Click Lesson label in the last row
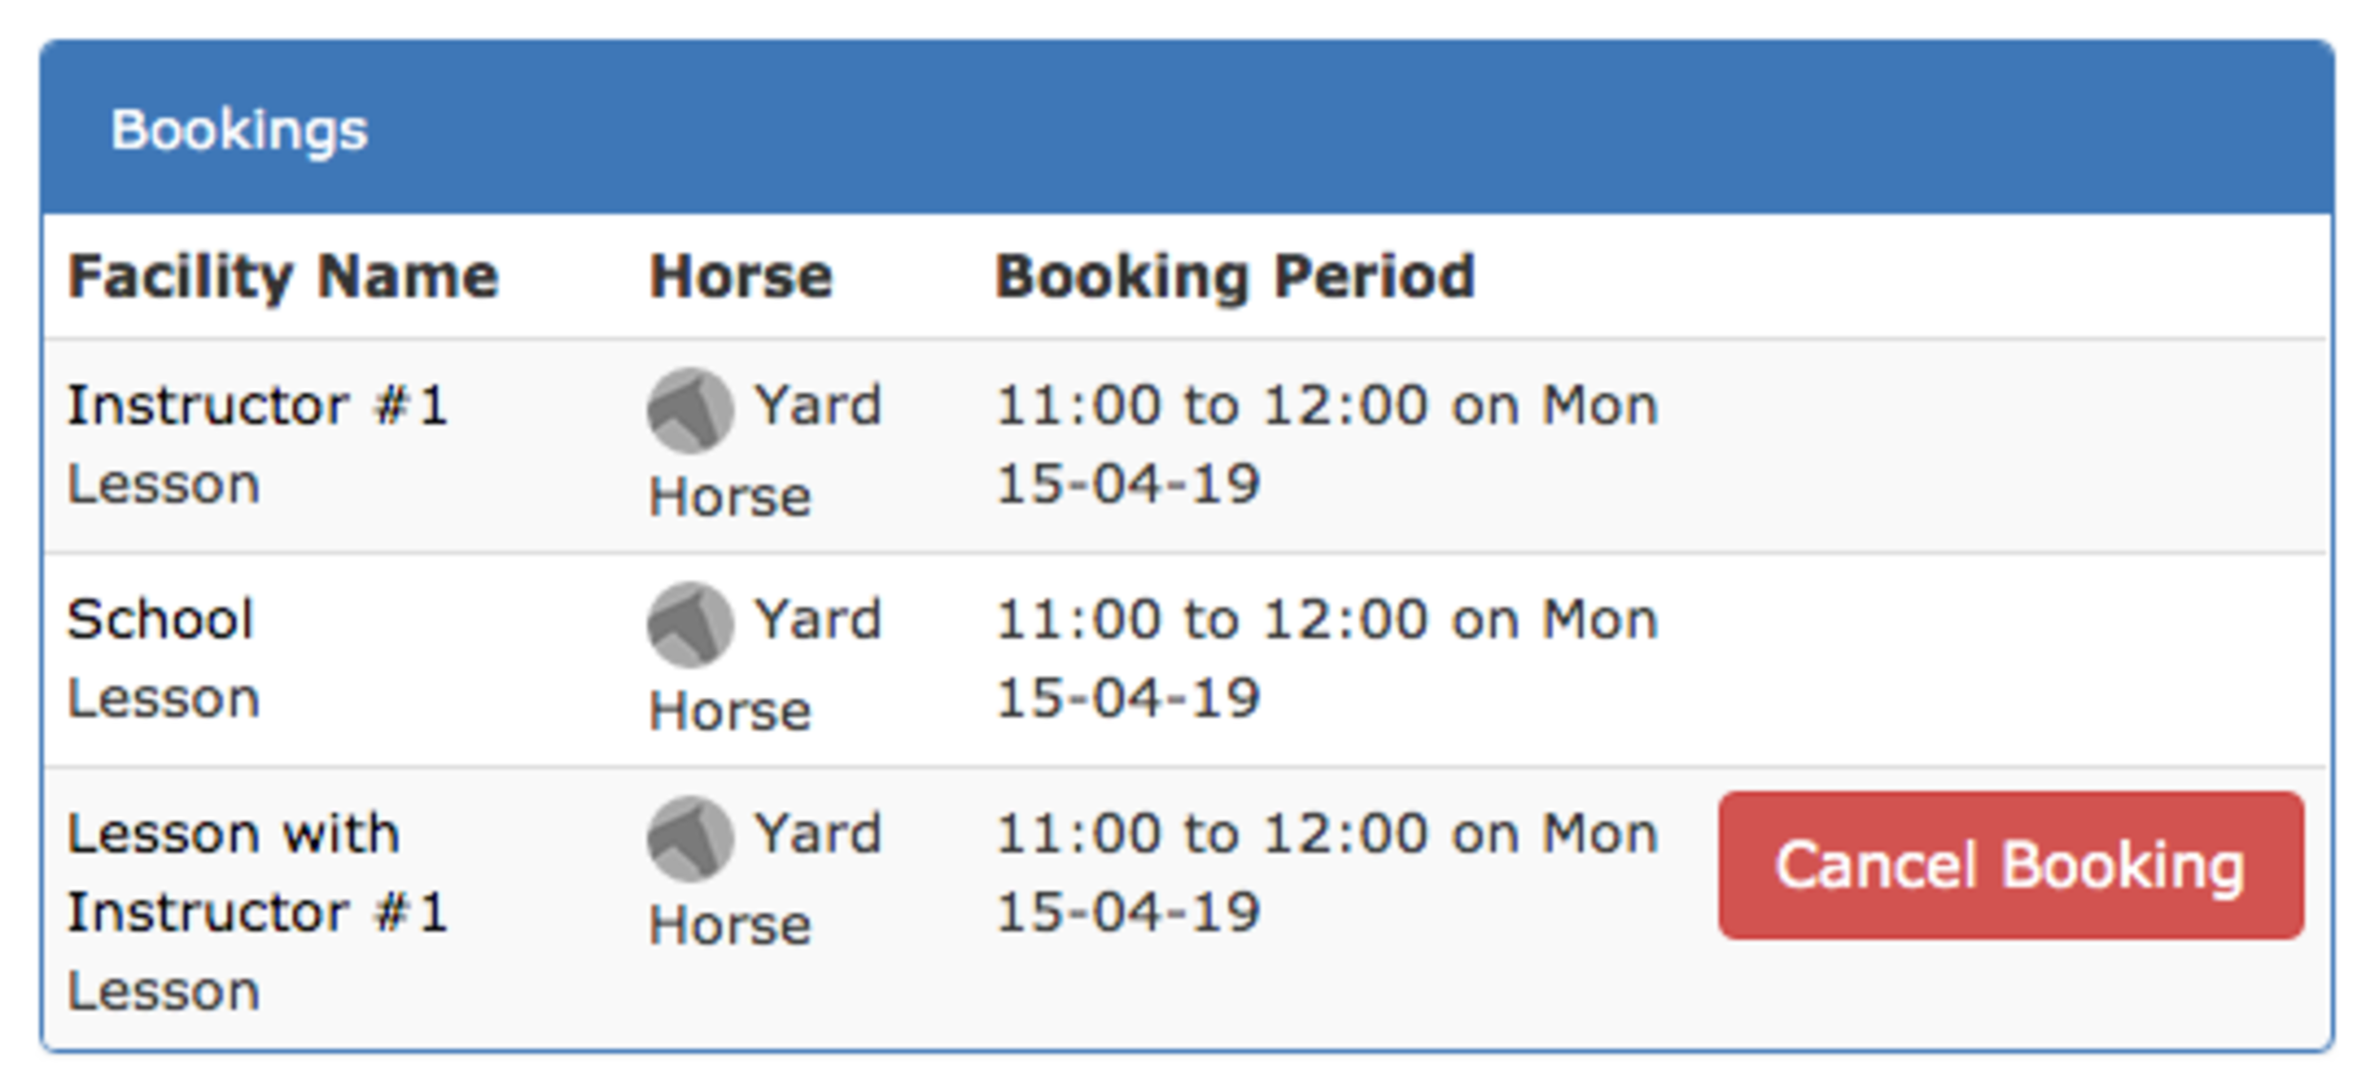The width and height of the screenshot is (2379, 1084). coord(163,991)
